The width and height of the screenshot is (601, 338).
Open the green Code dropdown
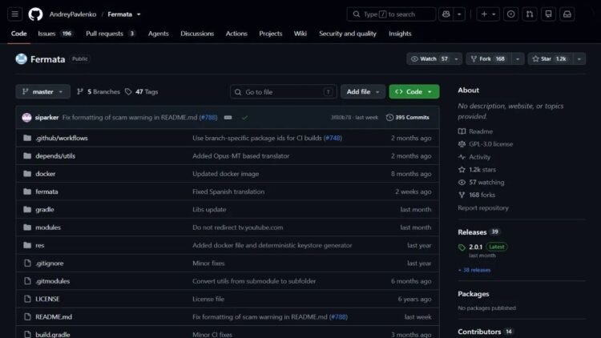click(x=414, y=91)
